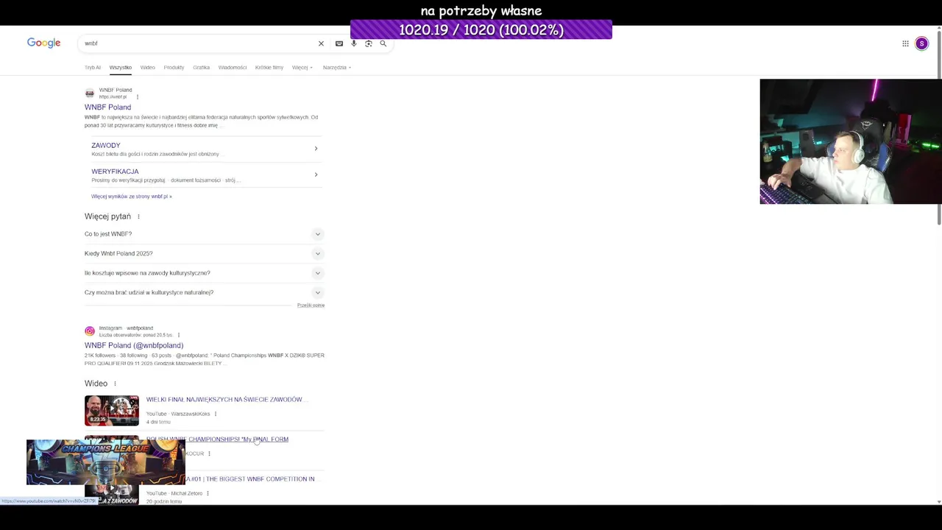Open options for Instagram wnbfpoland result
The image size is (942, 530).
click(178, 335)
